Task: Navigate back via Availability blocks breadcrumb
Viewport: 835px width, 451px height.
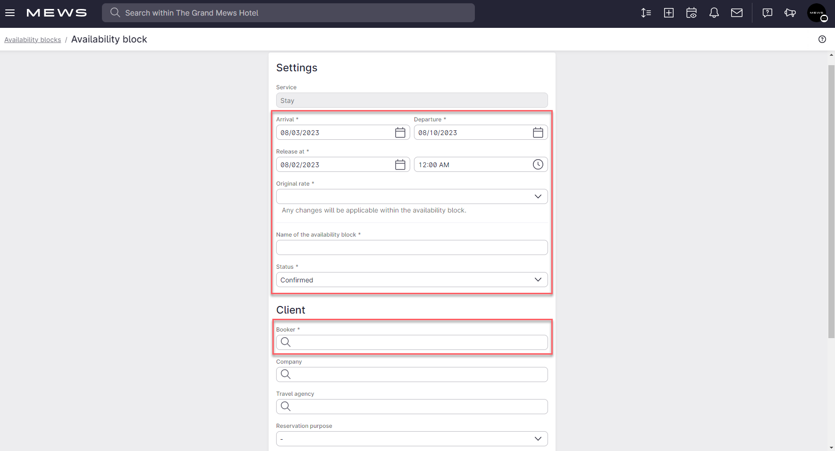Action: point(32,39)
